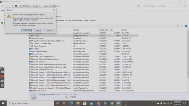The image size is (189, 106).
Task: Click screenshot camera icon in recorder sidebar
Action: 2,72
